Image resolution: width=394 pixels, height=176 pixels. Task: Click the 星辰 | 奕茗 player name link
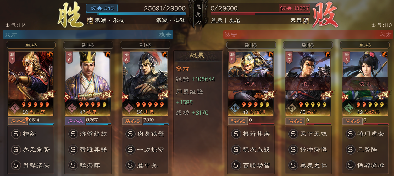tap(226, 20)
